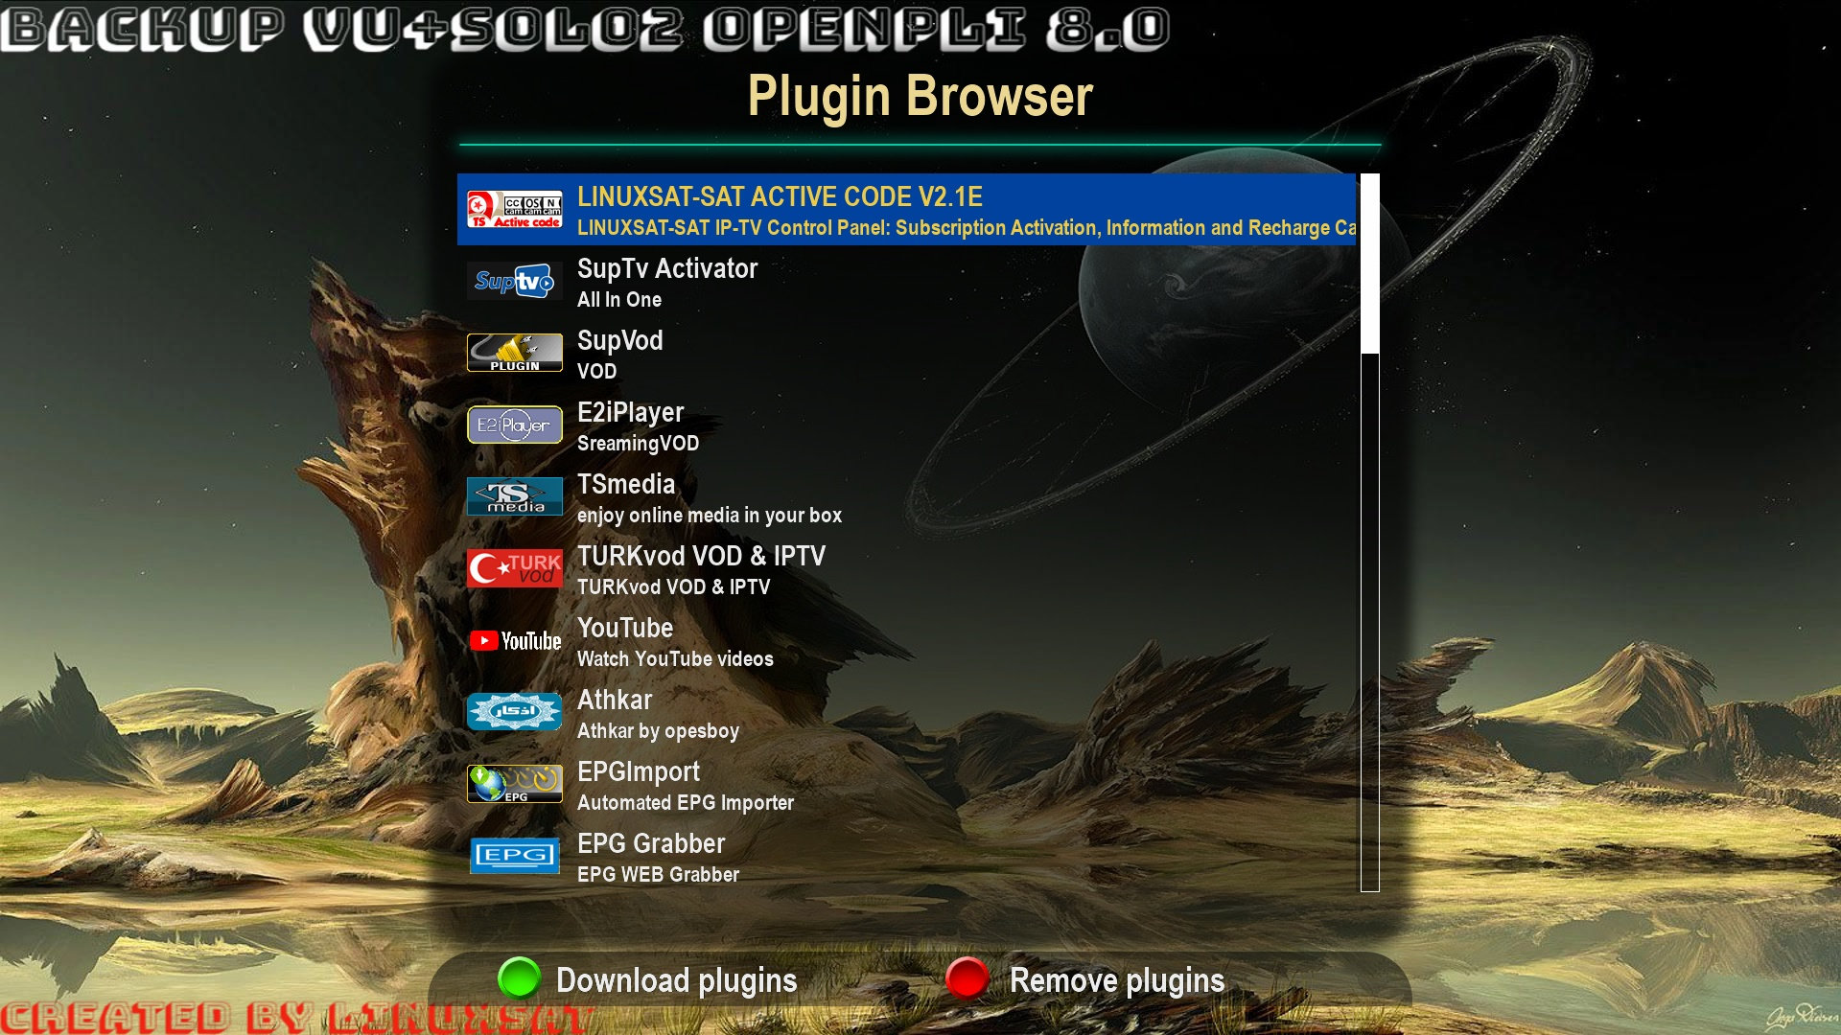Click the LINUXSAT-SAT IP-TV Control Panel description

pos(967,228)
